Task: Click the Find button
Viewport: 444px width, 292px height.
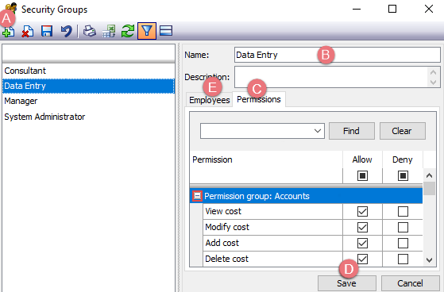Action: [351, 131]
